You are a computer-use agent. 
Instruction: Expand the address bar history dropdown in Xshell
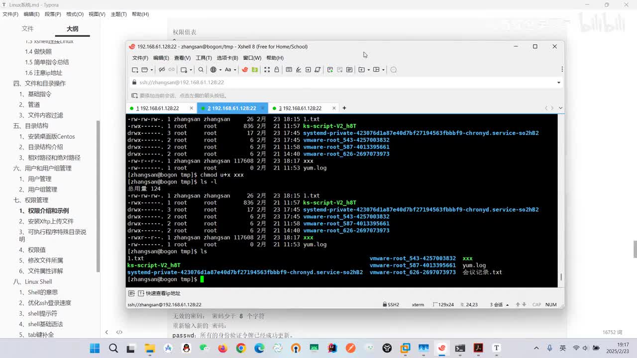pos(558,83)
